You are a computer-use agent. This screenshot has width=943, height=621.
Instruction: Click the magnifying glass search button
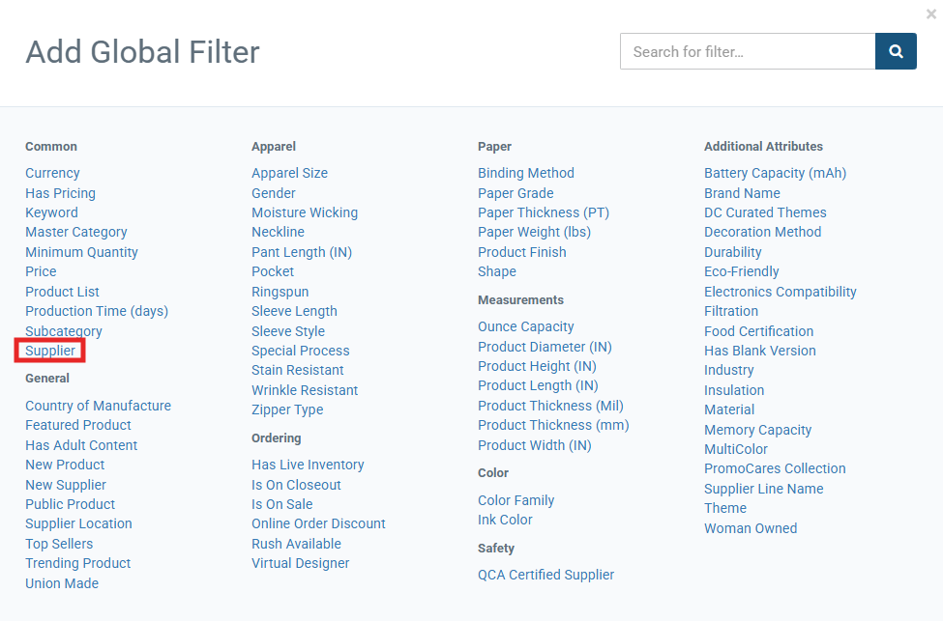(896, 51)
